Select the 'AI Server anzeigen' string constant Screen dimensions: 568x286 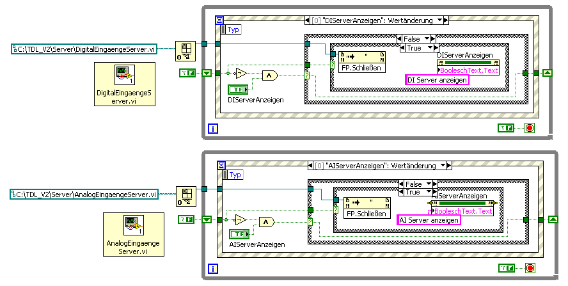429,220
